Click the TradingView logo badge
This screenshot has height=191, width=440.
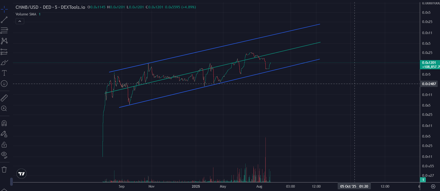pyautogui.click(x=22, y=174)
